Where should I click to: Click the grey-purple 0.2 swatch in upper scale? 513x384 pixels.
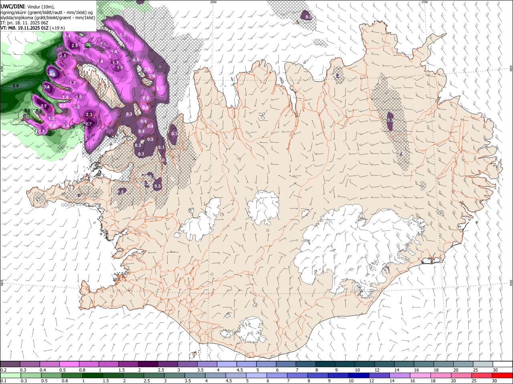click(10, 364)
